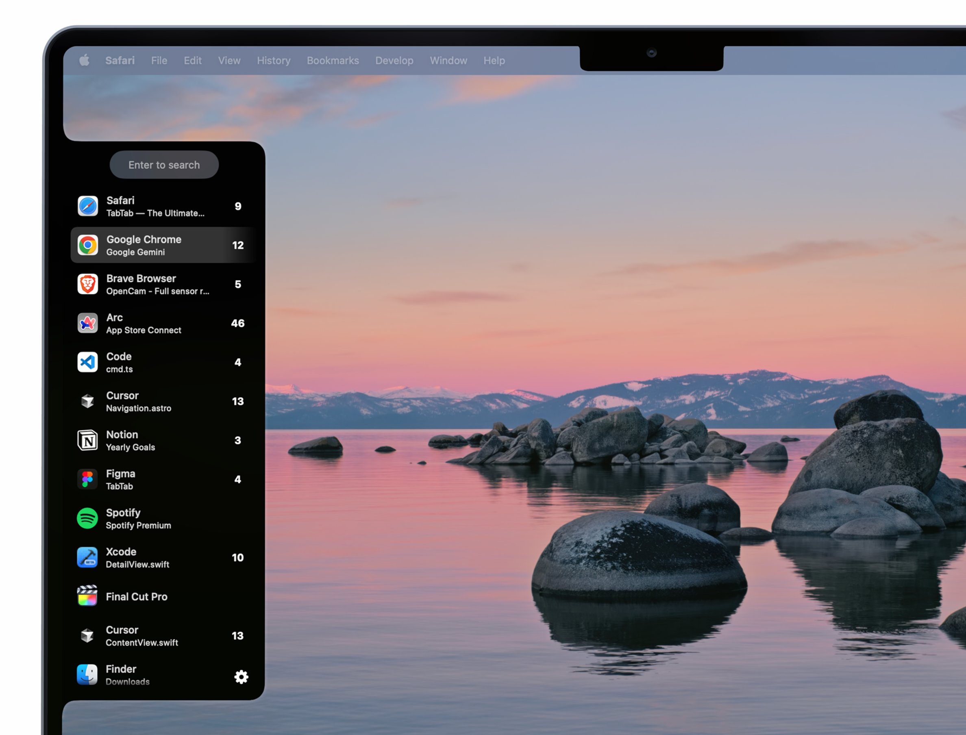Click the Xcode hammer icon
This screenshot has height=735, width=966.
(88, 557)
